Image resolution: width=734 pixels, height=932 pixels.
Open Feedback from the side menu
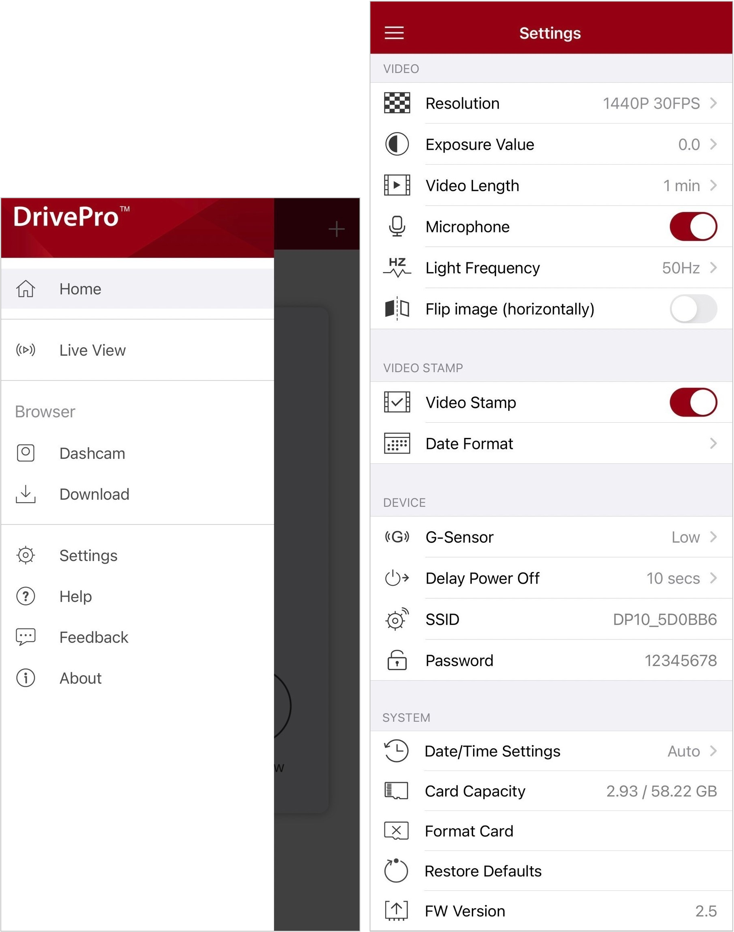[x=137, y=637]
